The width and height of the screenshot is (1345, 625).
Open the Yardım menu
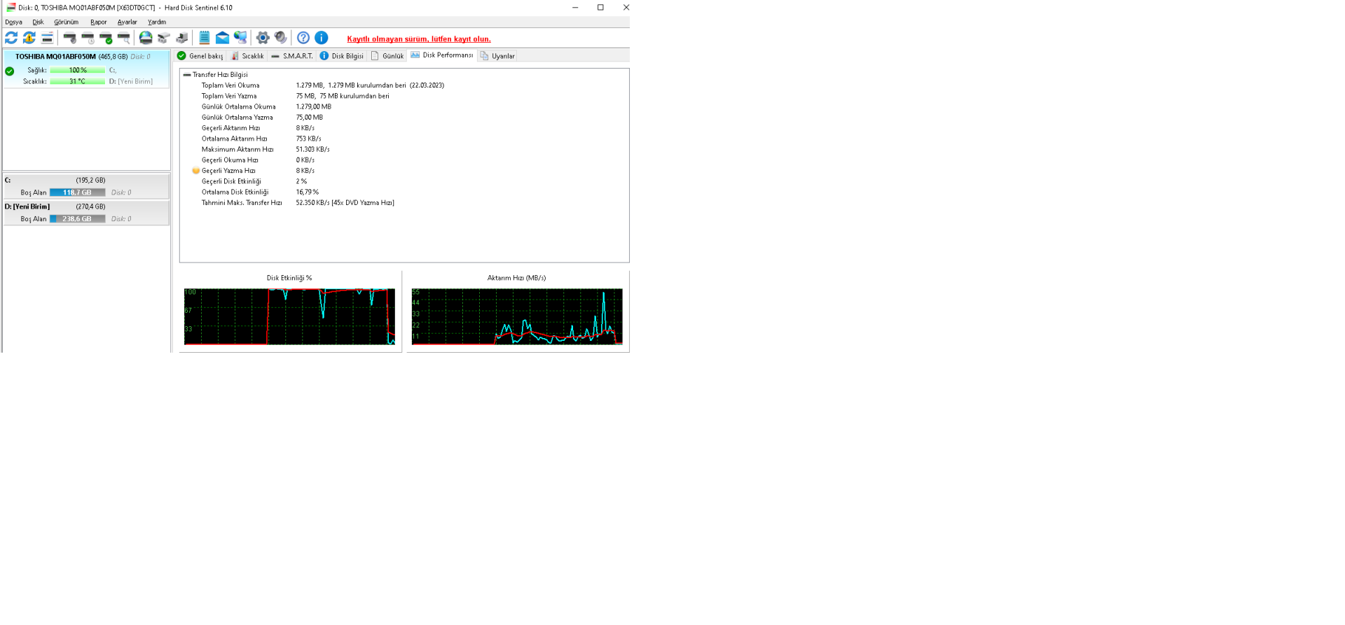pyautogui.click(x=157, y=22)
